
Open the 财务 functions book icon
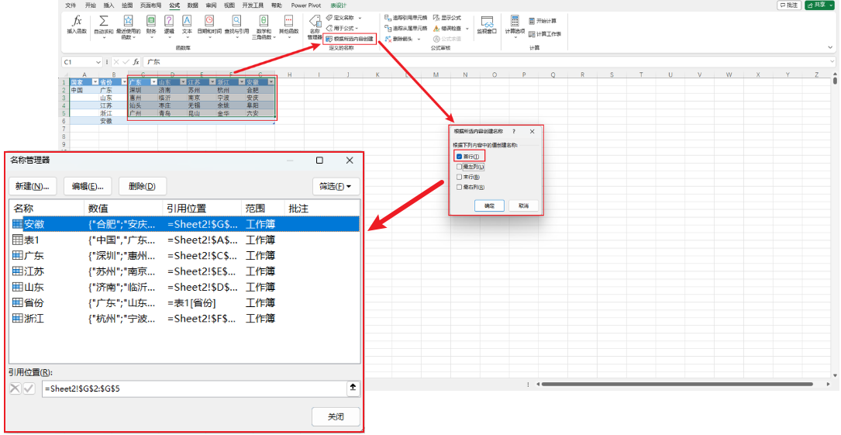coord(151,21)
